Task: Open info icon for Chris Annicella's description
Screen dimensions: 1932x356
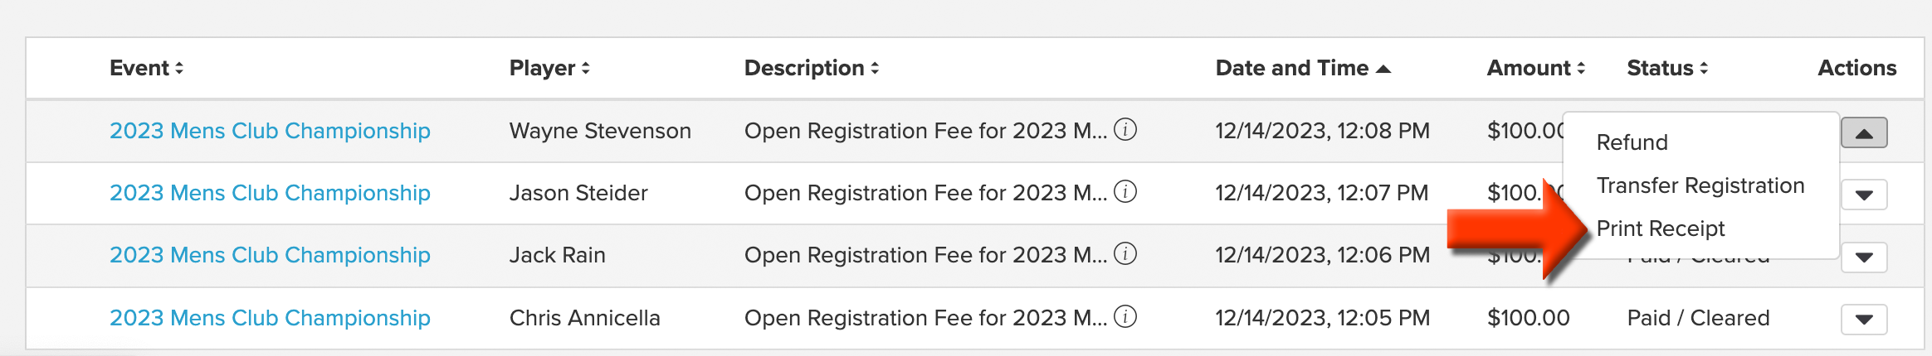Action: click(1125, 317)
